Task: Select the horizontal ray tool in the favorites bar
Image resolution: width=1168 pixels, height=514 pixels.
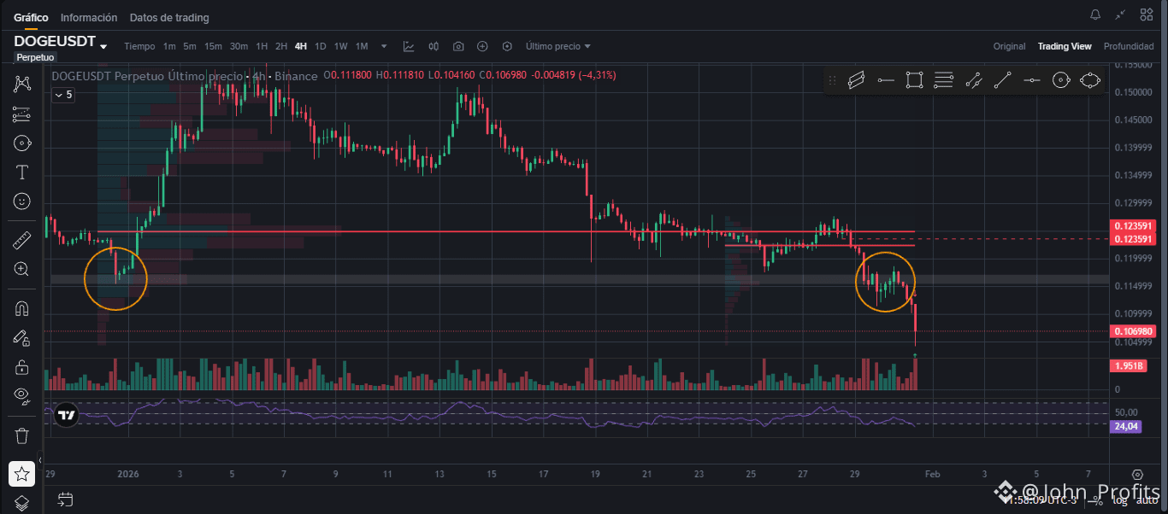Action: point(886,80)
